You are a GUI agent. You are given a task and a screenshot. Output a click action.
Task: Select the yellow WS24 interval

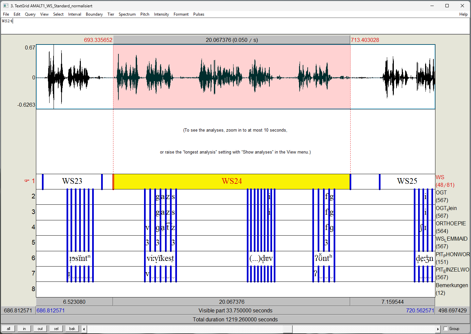tap(232, 181)
